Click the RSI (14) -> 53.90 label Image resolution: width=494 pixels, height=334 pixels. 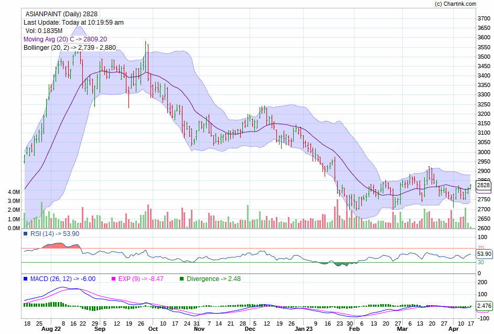point(55,234)
